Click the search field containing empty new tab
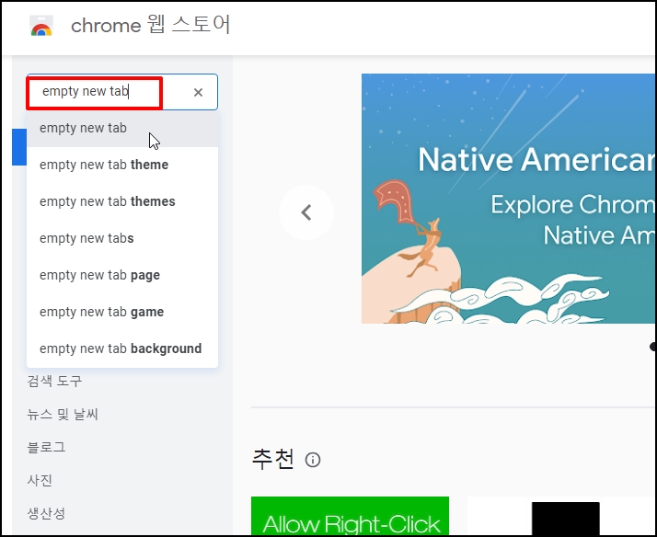This screenshot has height=537, width=657. tap(122, 92)
